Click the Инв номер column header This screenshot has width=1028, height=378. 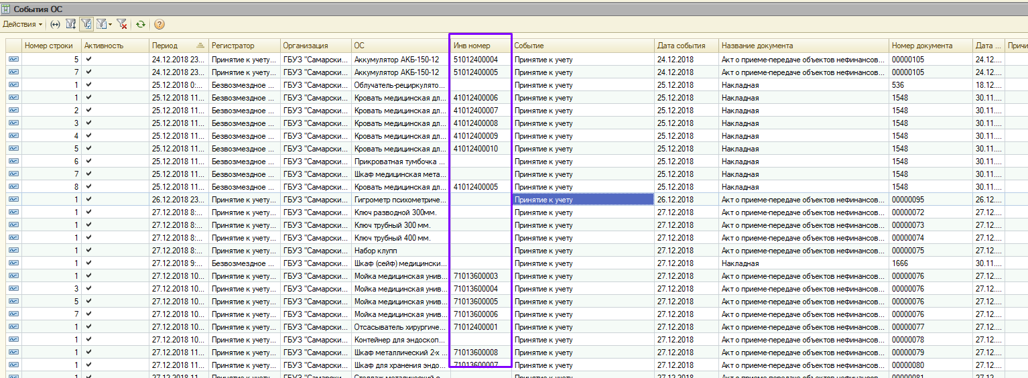472,46
